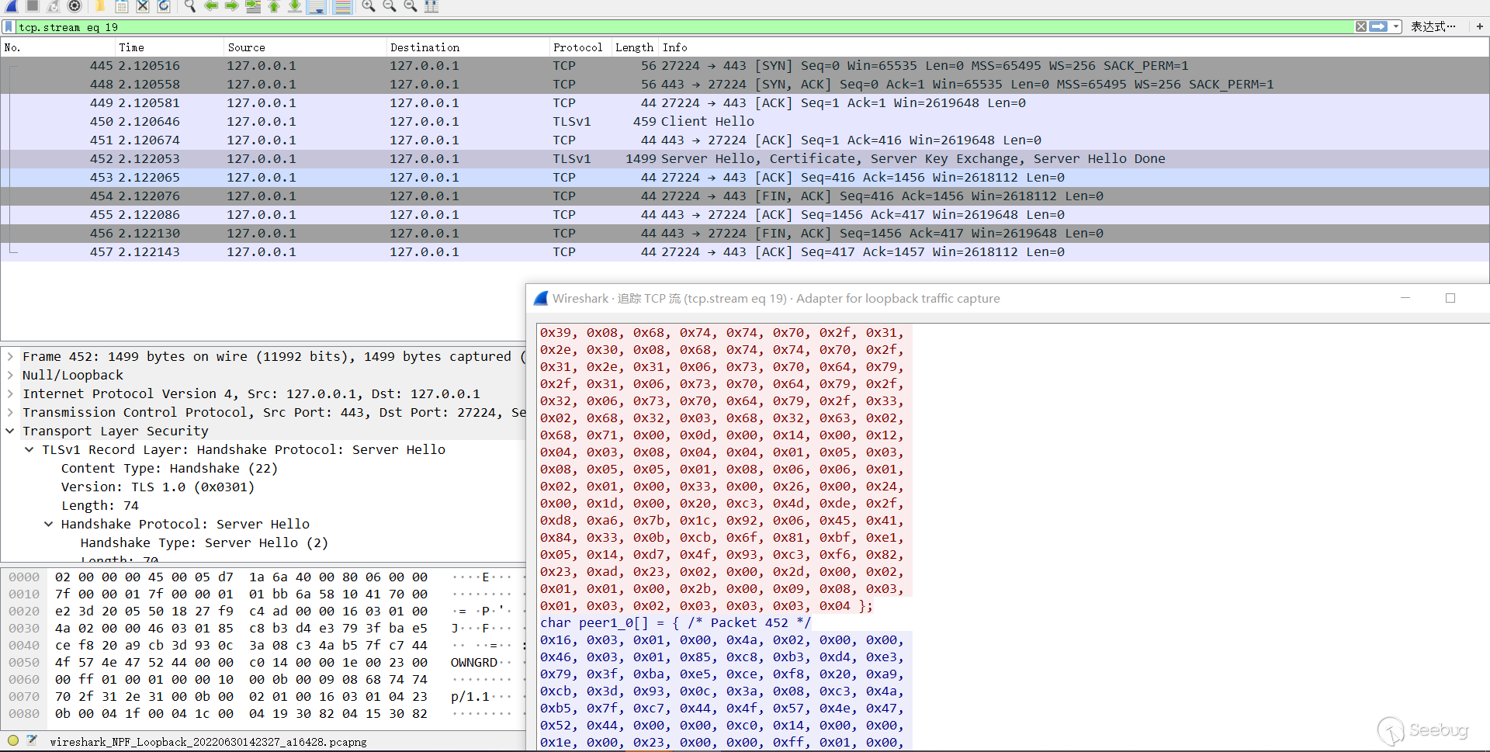Go to previous packet with left arrow

(x=211, y=6)
